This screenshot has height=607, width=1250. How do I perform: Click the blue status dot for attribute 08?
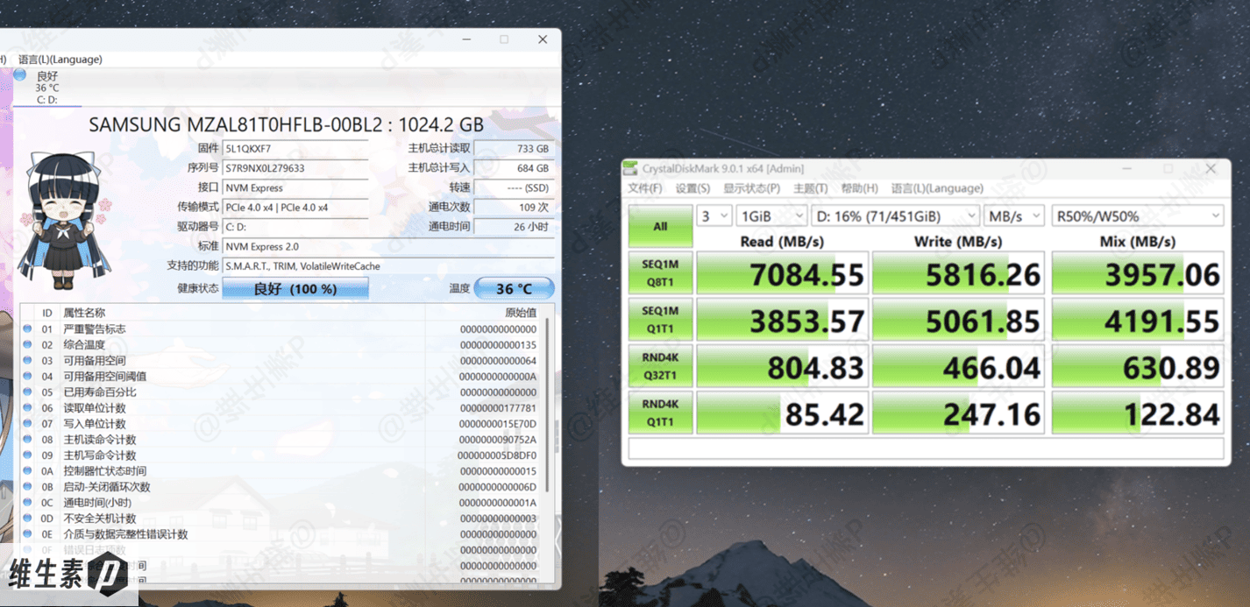coord(27,440)
